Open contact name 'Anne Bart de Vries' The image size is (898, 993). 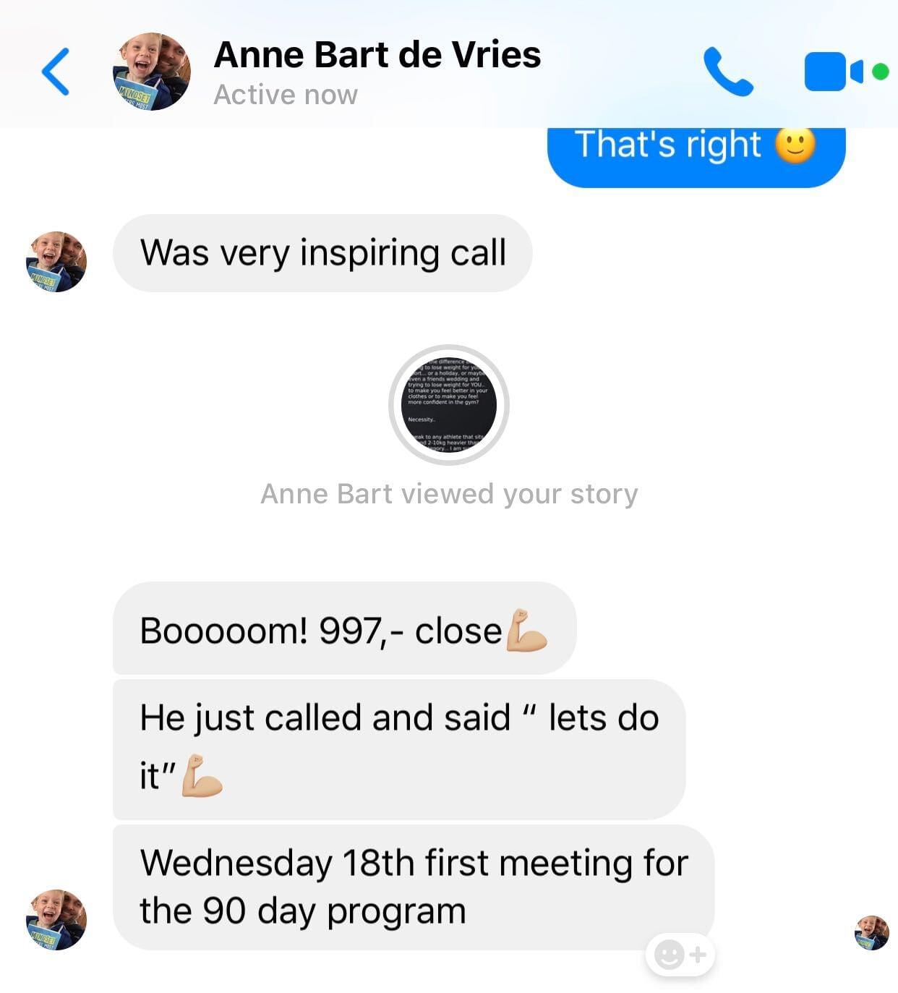(x=377, y=55)
